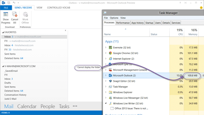Go to Tasks in navigation bar
The width and height of the screenshot is (204, 115).
pyautogui.click(x=64, y=106)
